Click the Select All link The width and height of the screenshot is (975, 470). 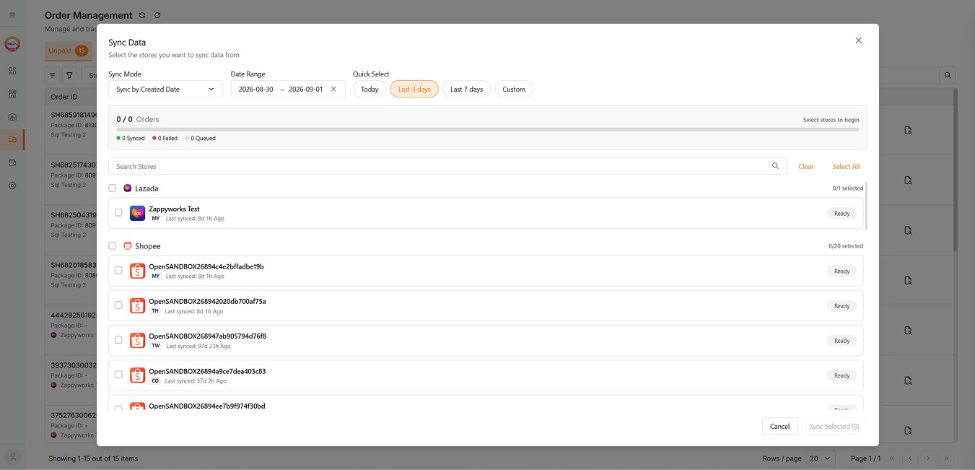pyautogui.click(x=846, y=167)
